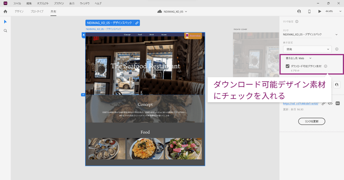Toggle the ダウンロード可能デザイン素材 checkbox
Image resolution: width=344 pixels, height=180 pixels.
tap(287, 66)
